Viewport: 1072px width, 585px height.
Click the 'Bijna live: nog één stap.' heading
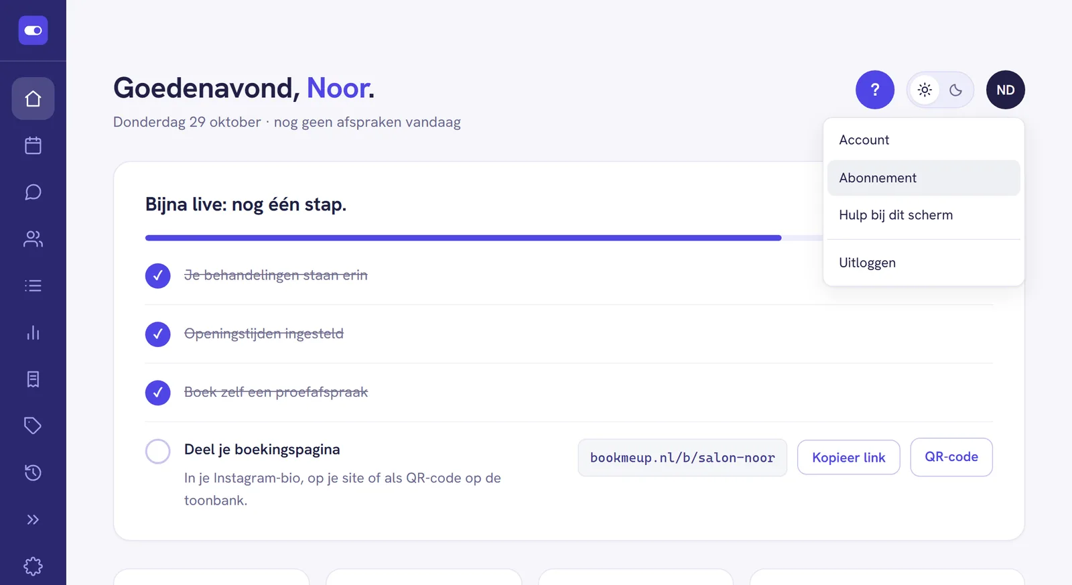(x=246, y=204)
